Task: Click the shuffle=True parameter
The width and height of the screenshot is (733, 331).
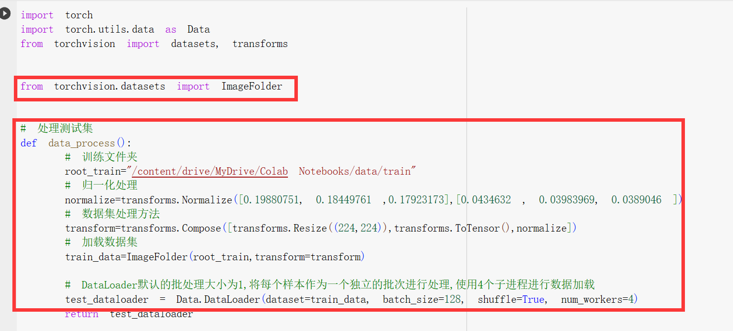Action: click(510, 299)
